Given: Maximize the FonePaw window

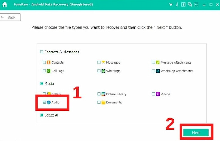Looking at the screenshot, I should click(x=211, y=5).
